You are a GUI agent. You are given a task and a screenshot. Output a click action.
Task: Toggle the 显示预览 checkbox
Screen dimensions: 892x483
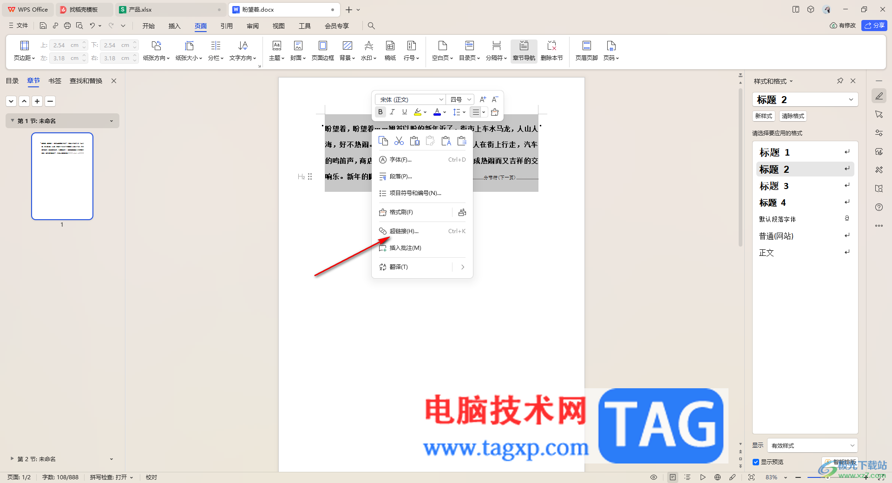coord(756,462)
